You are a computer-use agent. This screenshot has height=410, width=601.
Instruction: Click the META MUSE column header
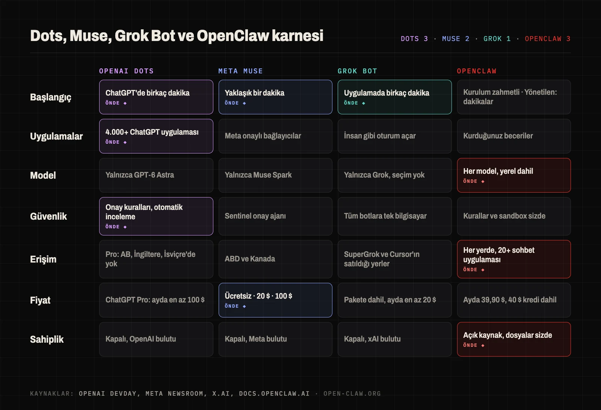pyautogui.click(x=241, y=71)
